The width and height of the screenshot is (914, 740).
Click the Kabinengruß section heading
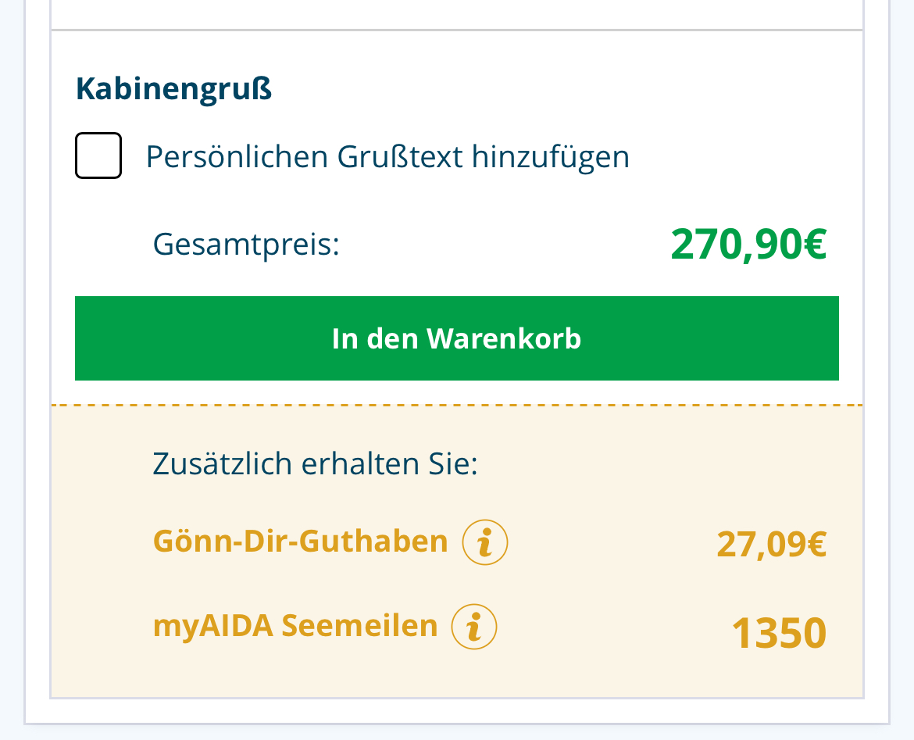pos(174,89)
